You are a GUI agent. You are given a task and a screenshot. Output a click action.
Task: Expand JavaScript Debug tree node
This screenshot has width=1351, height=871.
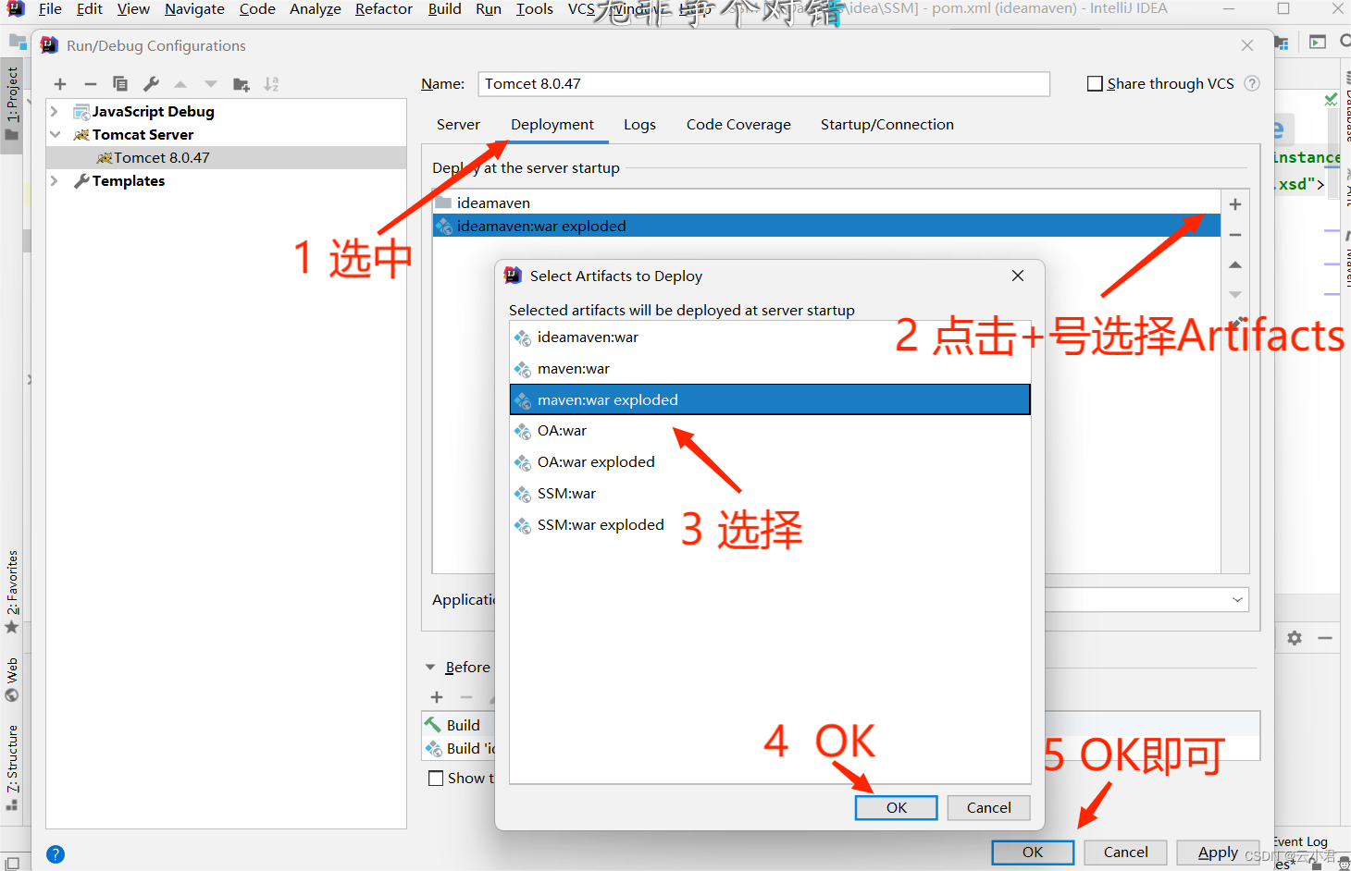pos(55,111)
